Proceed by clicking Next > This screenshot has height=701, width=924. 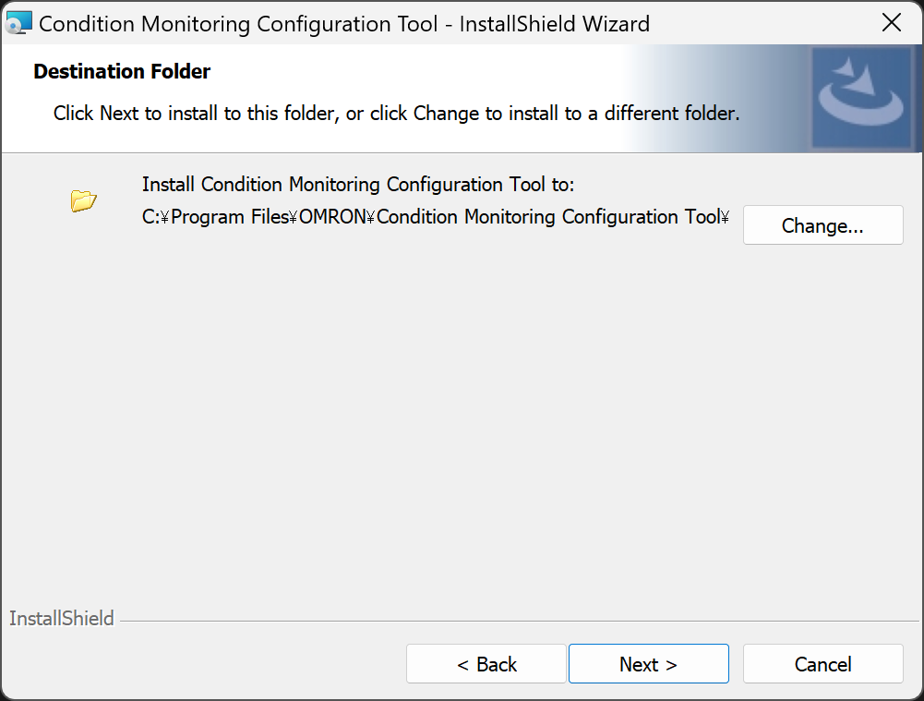pos(648,664)
